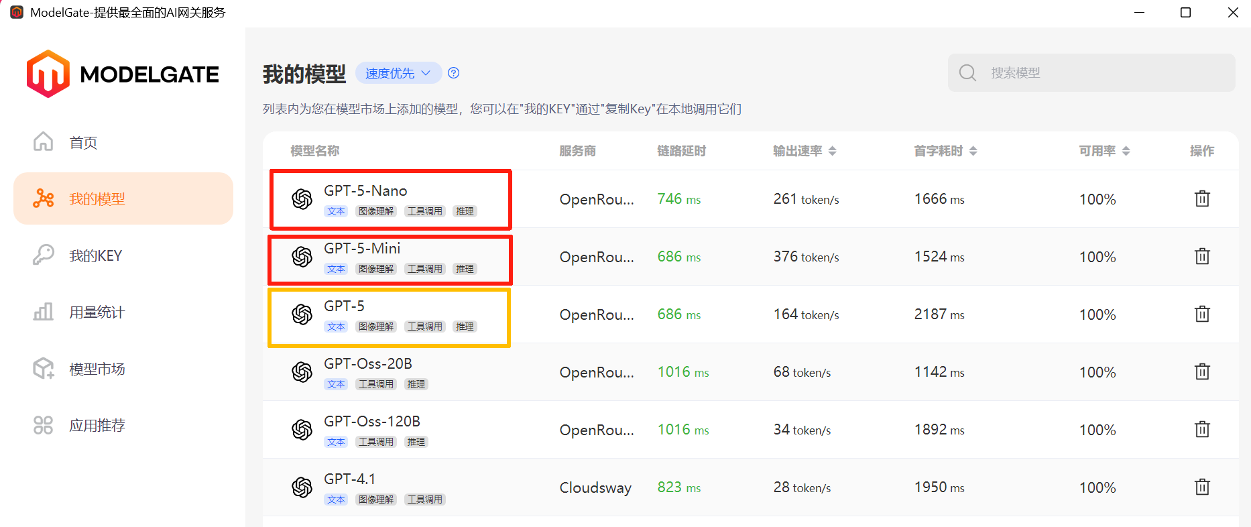This screenshot has height=527, width=1251.
Task: Click the 823 ms latency value
Action: click(679, 487)
